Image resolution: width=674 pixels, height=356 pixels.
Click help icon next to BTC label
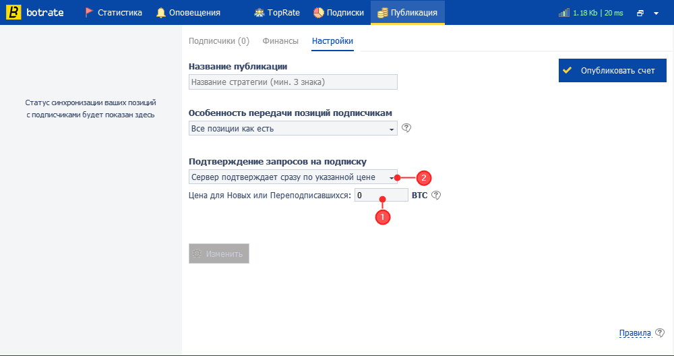(x=436, y=196)
